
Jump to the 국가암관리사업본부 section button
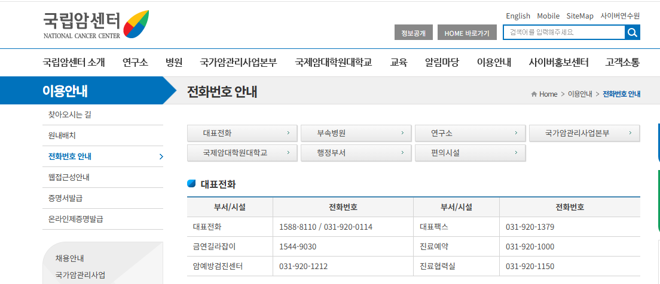[584, 133]
